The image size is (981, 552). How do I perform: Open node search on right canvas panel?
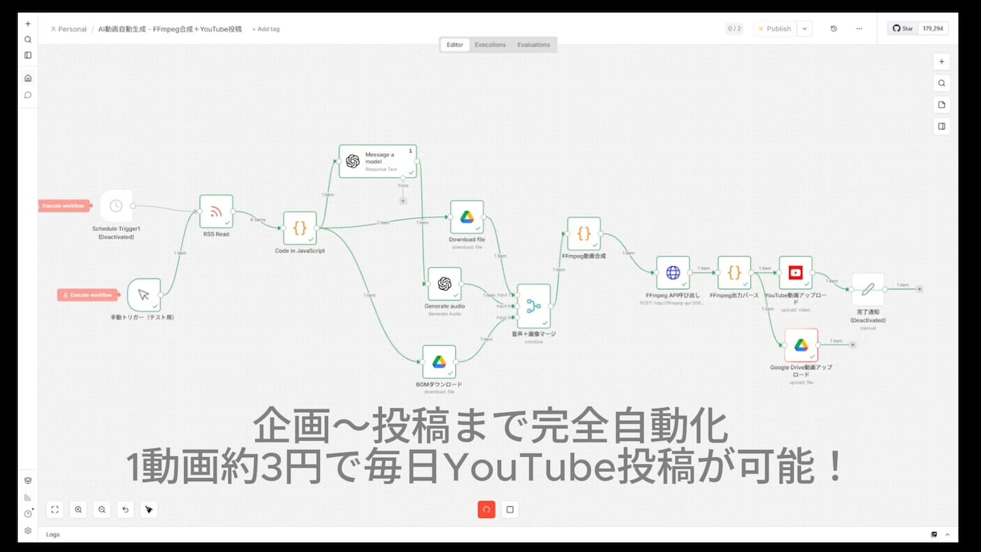[942, 83]
